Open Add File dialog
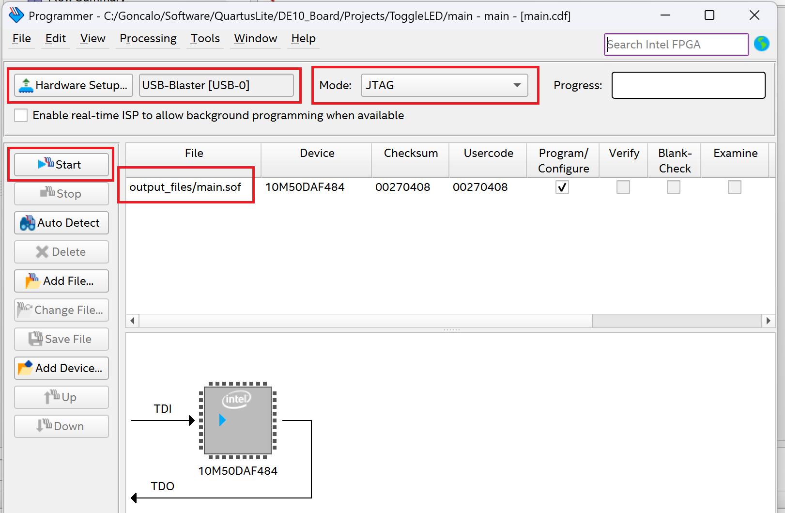The width and height of the screenshot is (785, 513). (62, 281)
